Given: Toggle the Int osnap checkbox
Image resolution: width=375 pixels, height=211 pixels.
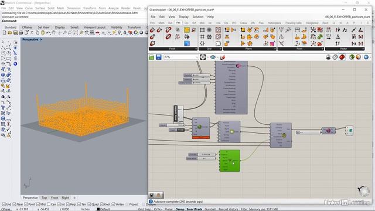Looking at the screenshot, I should [59, 205].
